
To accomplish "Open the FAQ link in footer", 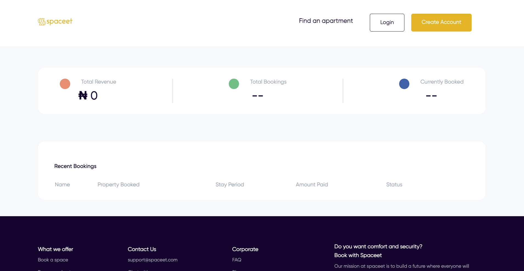I will coord(237,260).
